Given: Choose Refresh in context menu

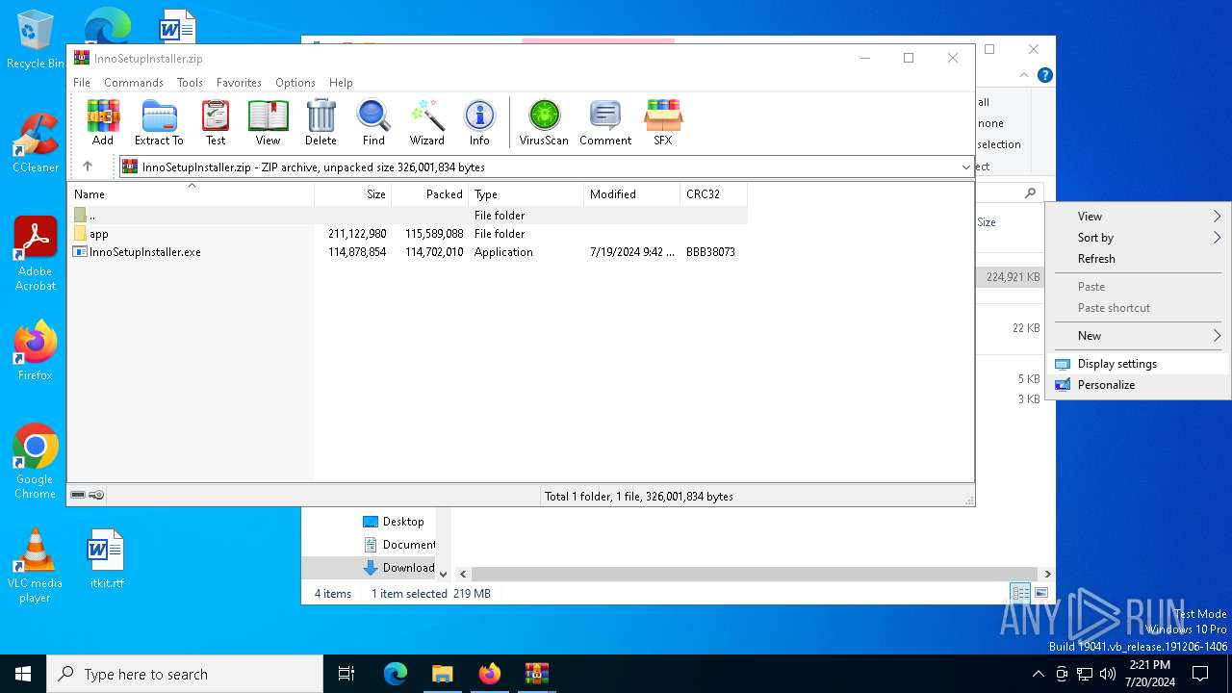Looking at the screenshot, I should (1138, 259).
